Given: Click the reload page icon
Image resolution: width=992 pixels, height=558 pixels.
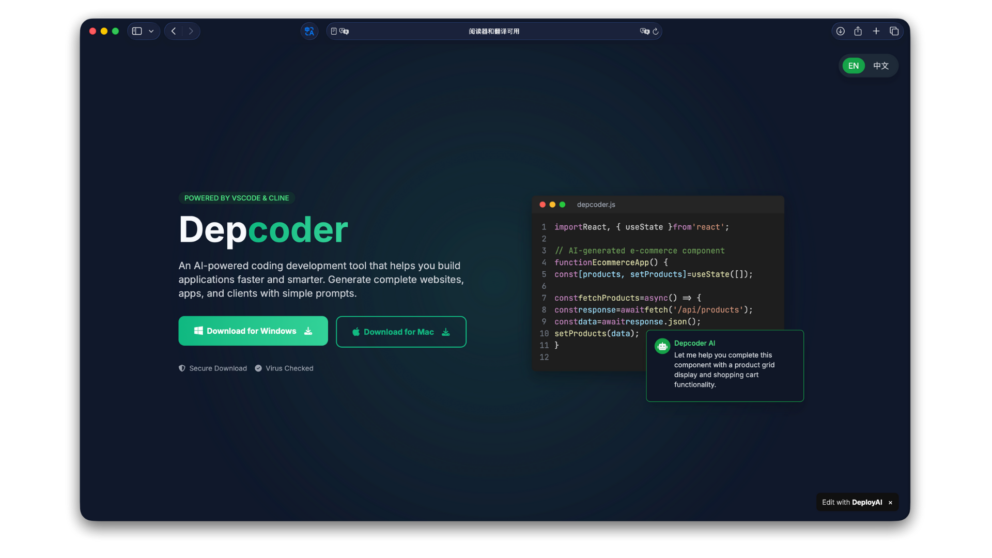Looking at the screenshot, I should tap(656, 31).
